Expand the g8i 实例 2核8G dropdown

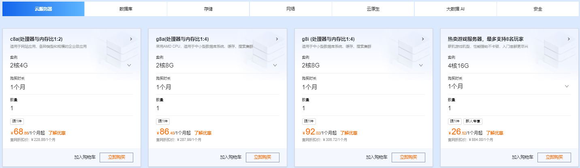[363, 65]
